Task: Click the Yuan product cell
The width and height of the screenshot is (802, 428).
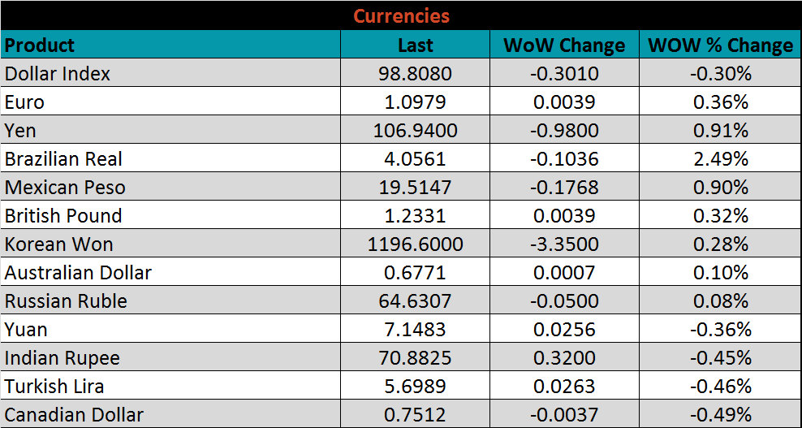Action: (26, 330)
